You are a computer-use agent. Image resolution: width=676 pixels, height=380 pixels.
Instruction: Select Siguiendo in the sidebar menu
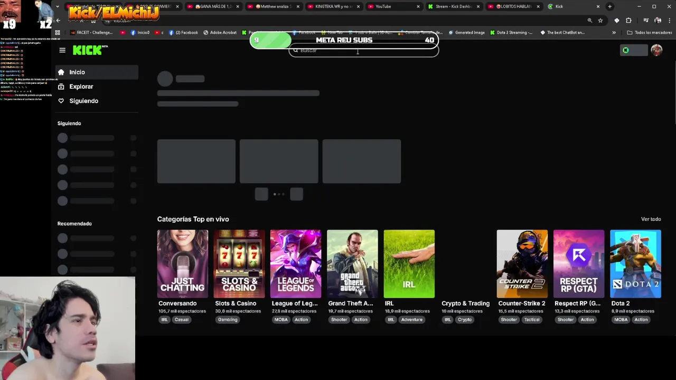point(97,101)
